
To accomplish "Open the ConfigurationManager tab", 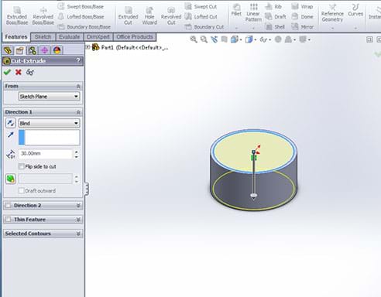I will pos(33,50).
